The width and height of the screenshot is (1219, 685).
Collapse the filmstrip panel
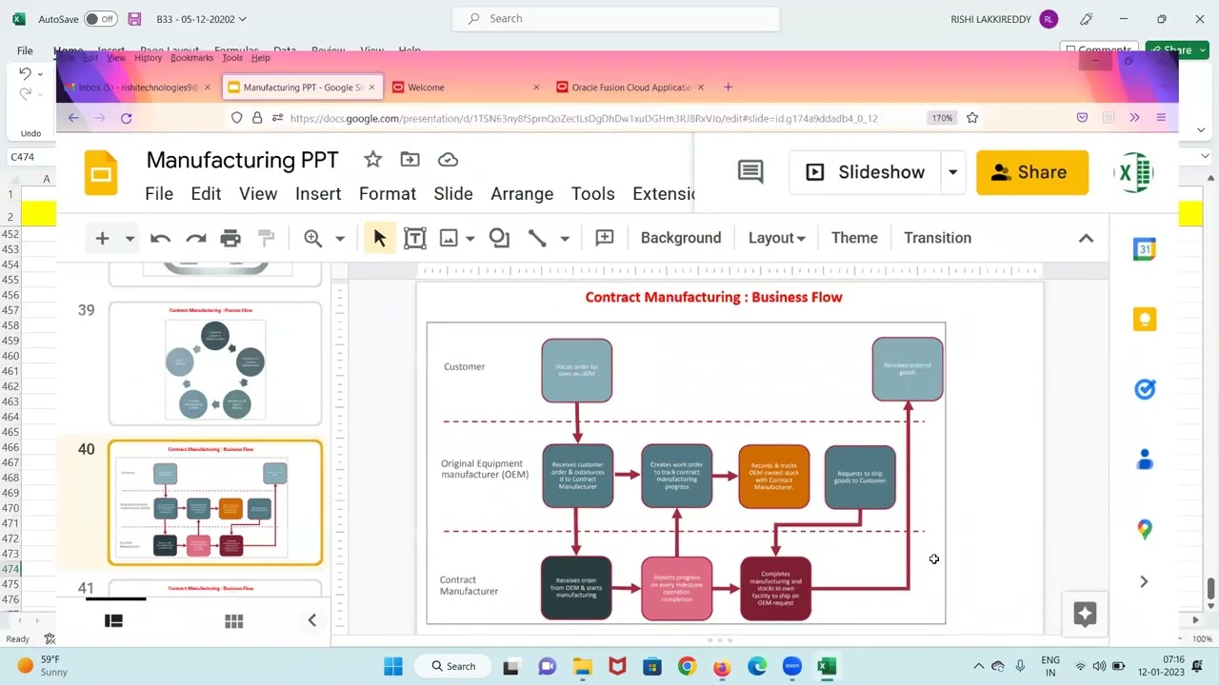pos(311,620)
